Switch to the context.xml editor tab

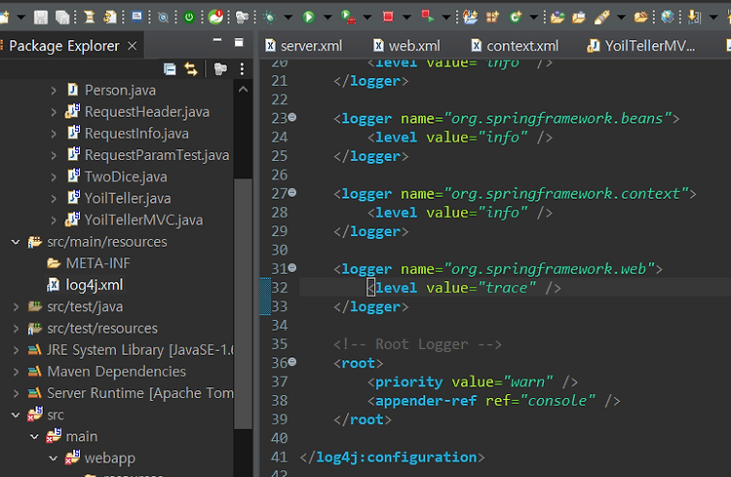point(515,46)
